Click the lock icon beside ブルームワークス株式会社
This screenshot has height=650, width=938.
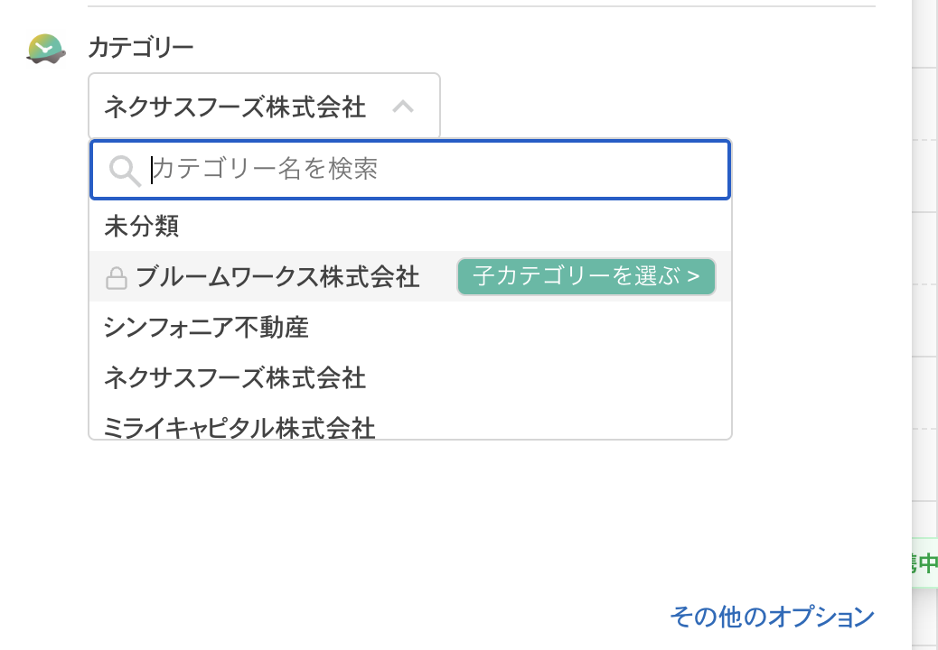(x=115, y=277)
